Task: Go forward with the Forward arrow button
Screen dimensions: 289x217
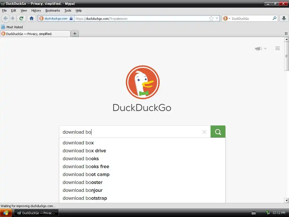Action: [13, 18]
